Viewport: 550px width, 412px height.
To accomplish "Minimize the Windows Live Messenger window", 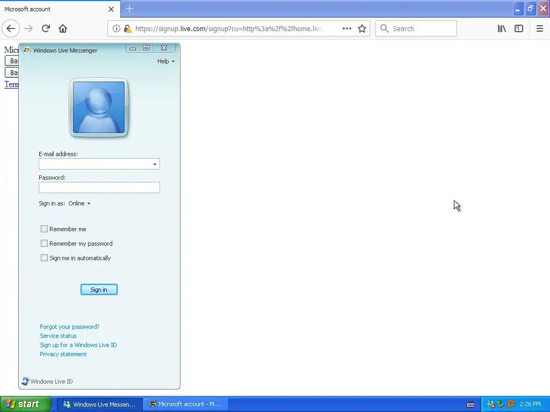I will pos(133,48).
